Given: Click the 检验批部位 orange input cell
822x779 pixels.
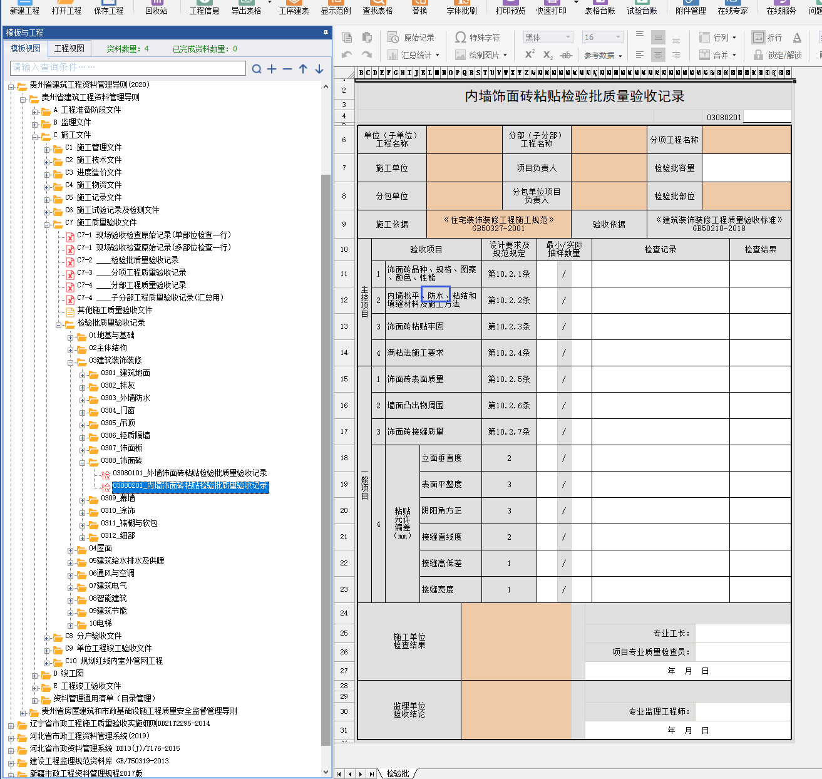Looking at the screenshot, I should [746, 196].
